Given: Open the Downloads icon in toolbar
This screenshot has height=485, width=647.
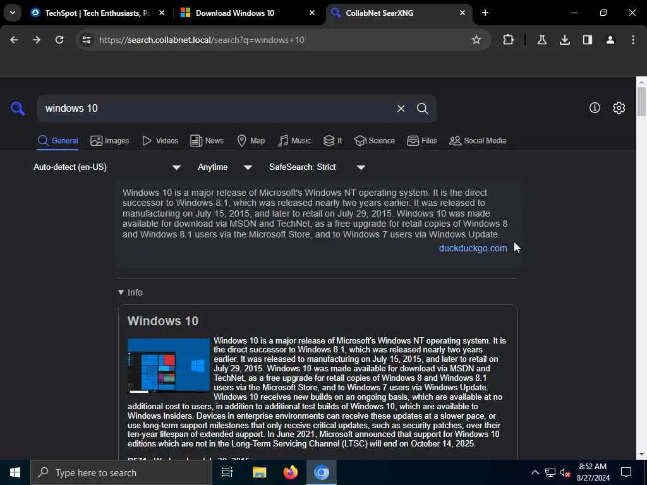Looking at the screenshot, I should [564, 40].
